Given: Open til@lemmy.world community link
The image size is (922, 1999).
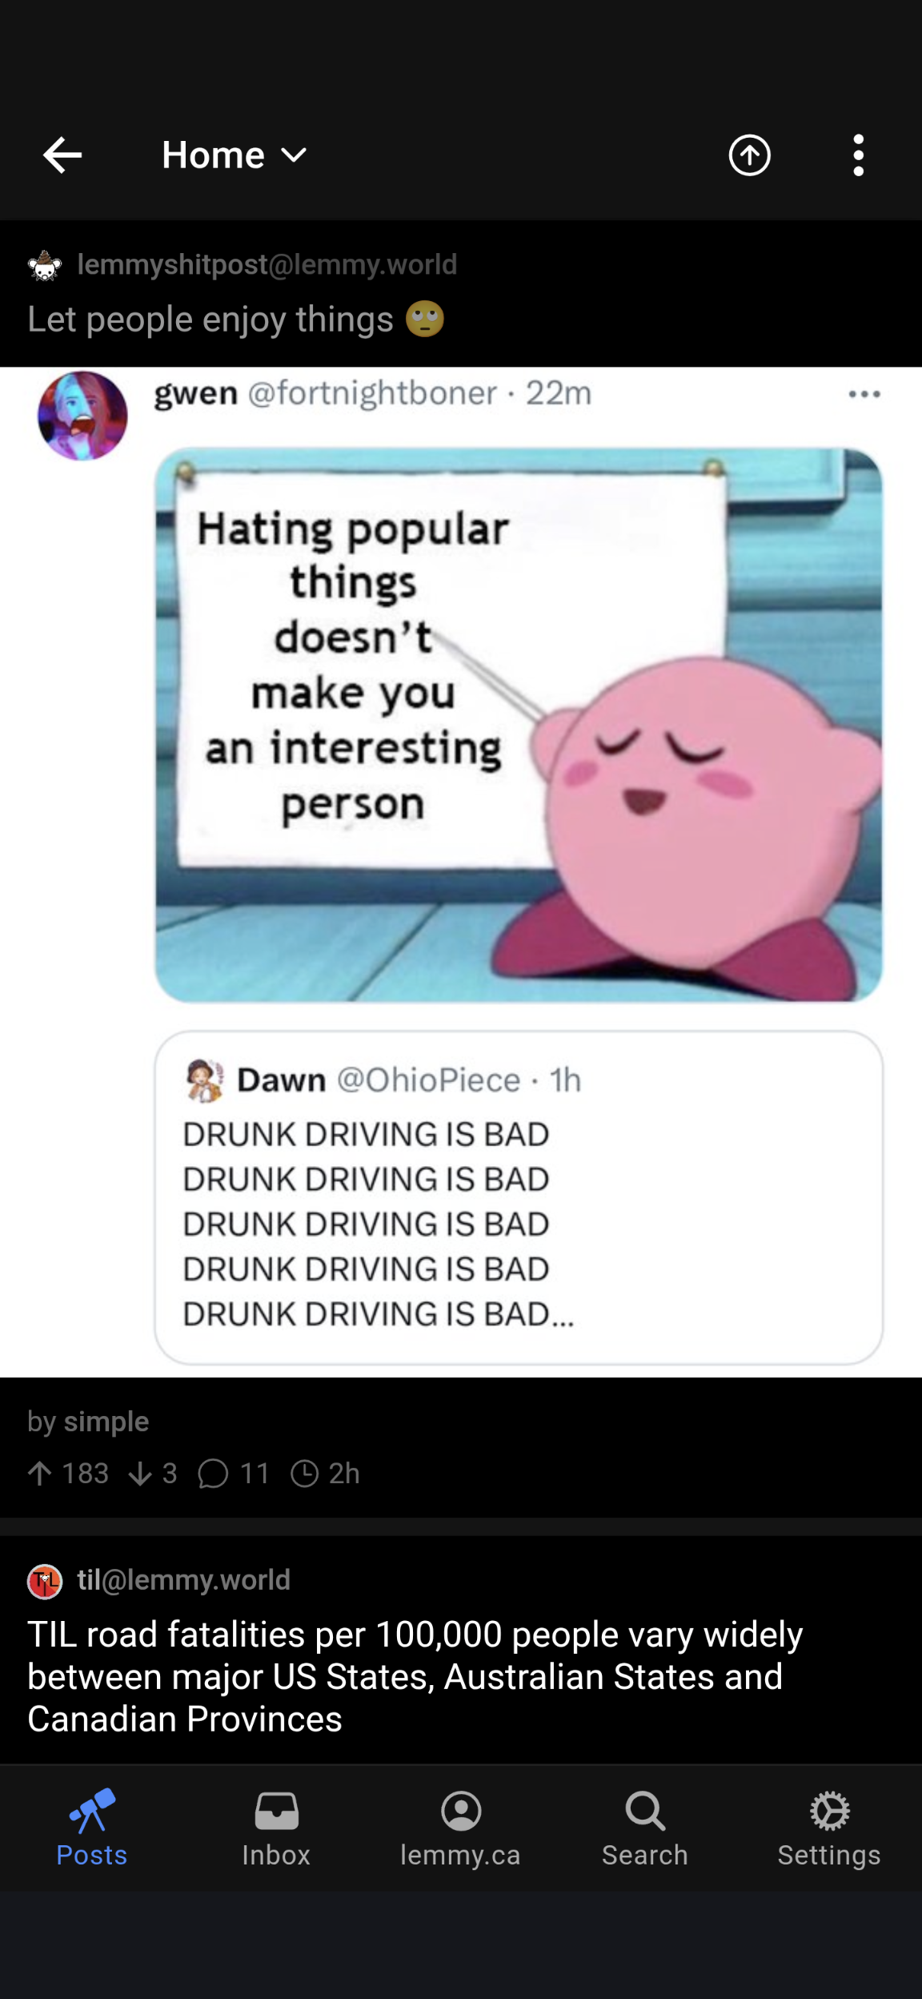Looking at the screenshot, I should pyautogui.click(x=183, y=1580).
